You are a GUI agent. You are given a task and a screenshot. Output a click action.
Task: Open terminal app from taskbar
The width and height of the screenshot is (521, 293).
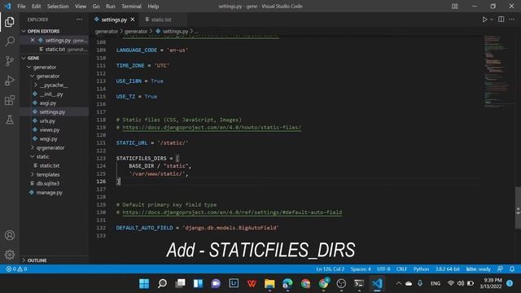[359, 283]
